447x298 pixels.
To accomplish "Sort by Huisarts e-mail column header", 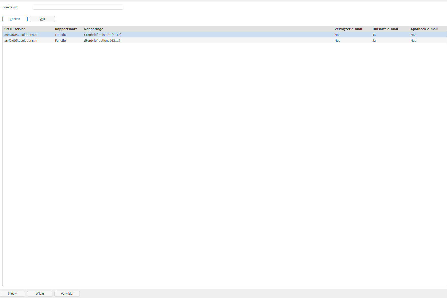I will tap(385, 29).
